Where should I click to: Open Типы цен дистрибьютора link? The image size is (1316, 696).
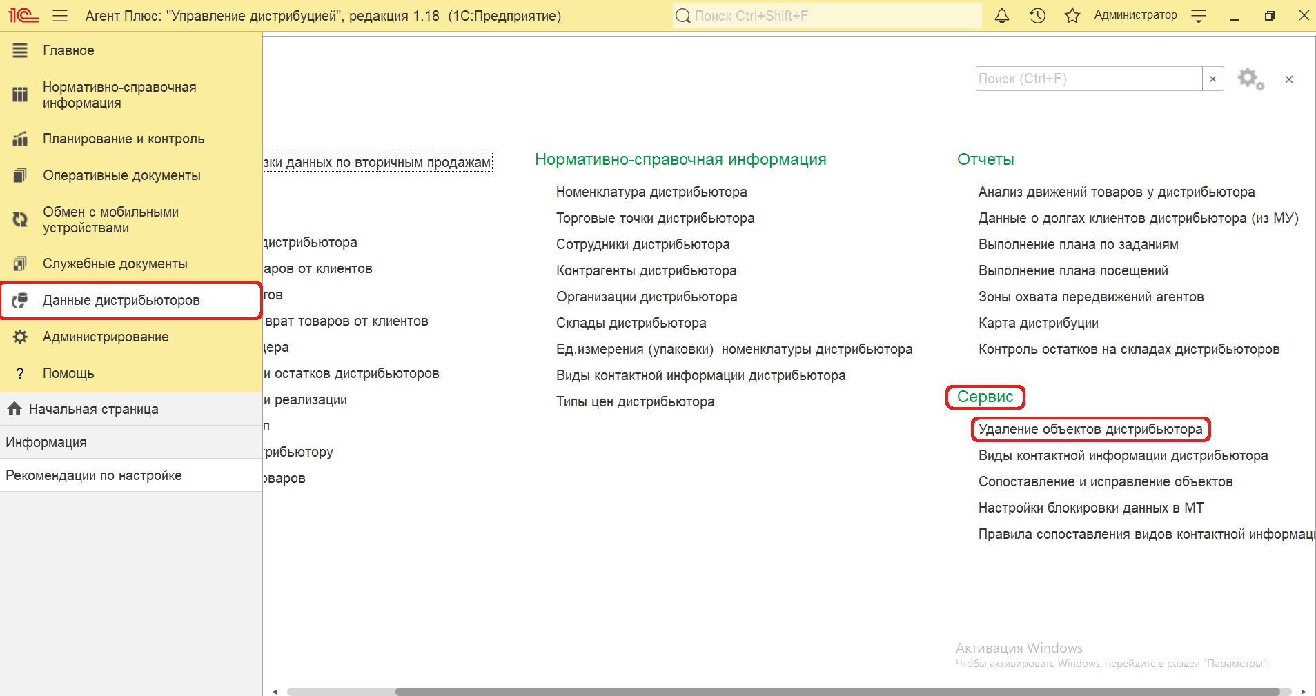(x=635, y=401)
